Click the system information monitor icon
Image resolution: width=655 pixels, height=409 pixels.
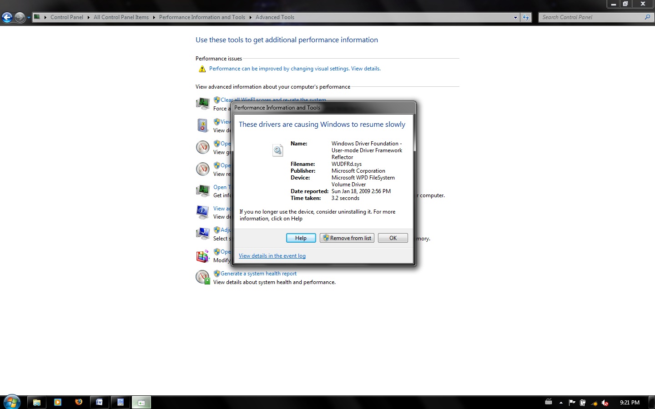coord(202,212)
